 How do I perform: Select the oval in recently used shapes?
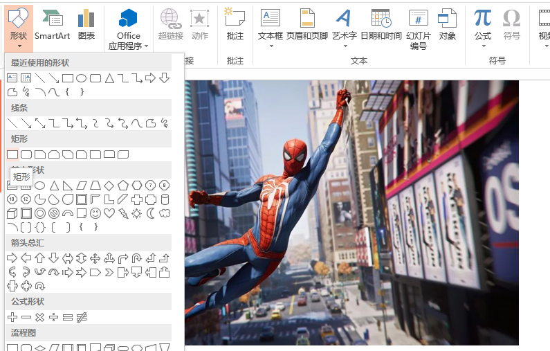[82, 78]
